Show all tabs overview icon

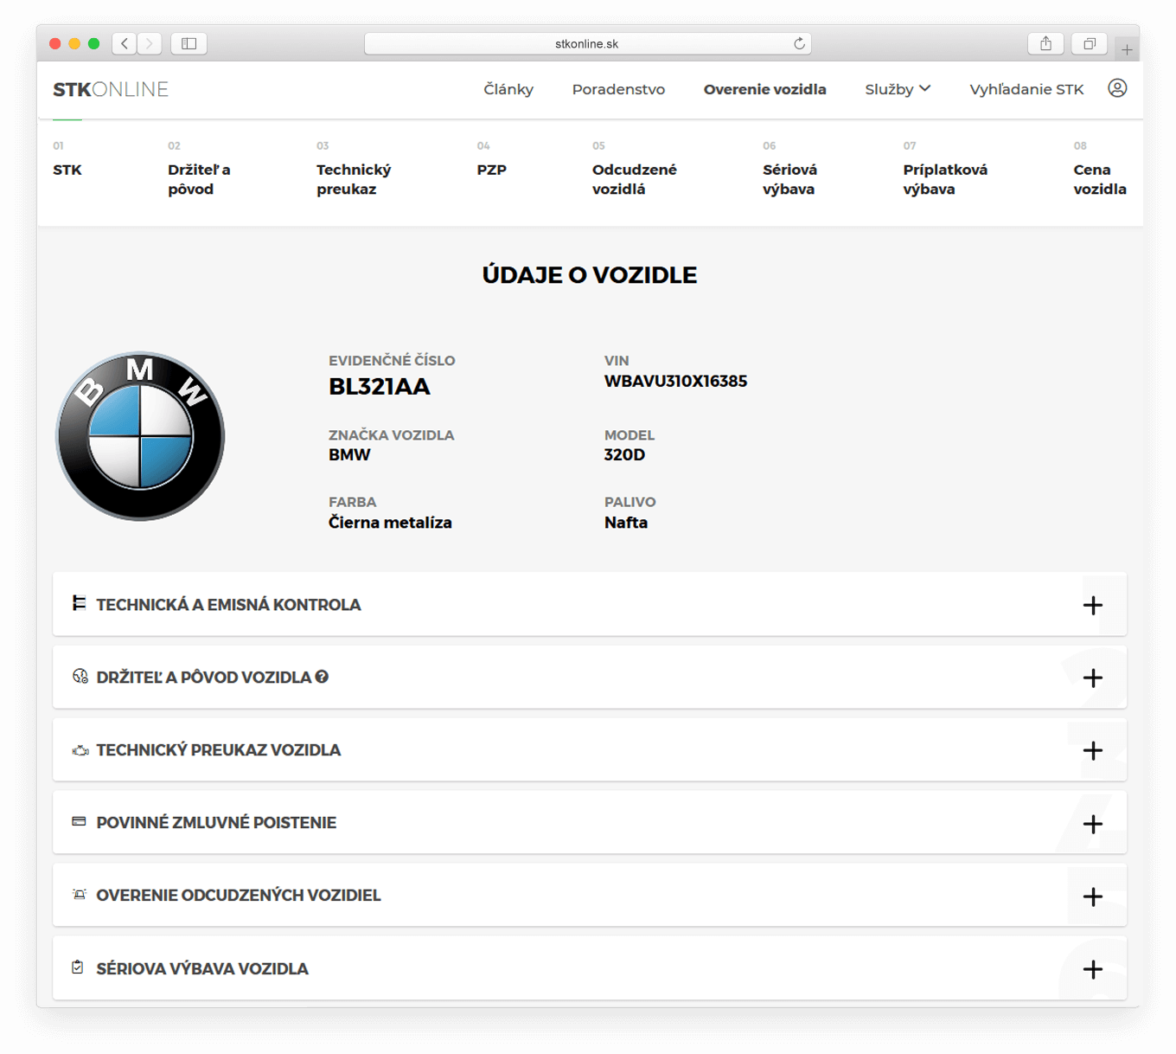tap(1090, 43)
